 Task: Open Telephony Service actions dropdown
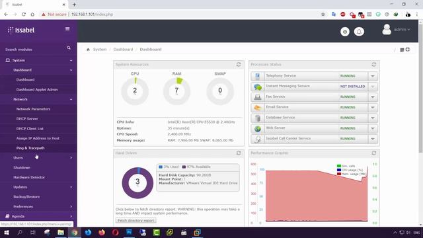click(373, 76)
